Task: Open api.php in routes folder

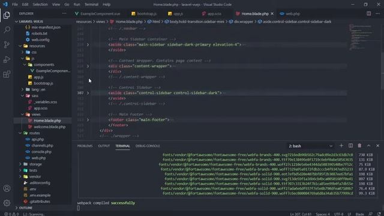Action: pyautogui.click(x=37, y=139)
